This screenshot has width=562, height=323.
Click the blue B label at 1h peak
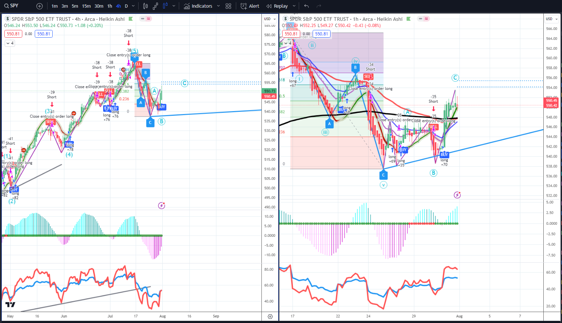[x=355, y=67]
